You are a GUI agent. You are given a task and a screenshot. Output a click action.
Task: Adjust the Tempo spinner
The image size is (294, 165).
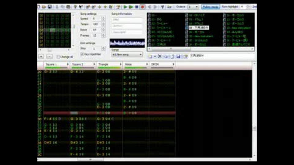tap(103, 24)
